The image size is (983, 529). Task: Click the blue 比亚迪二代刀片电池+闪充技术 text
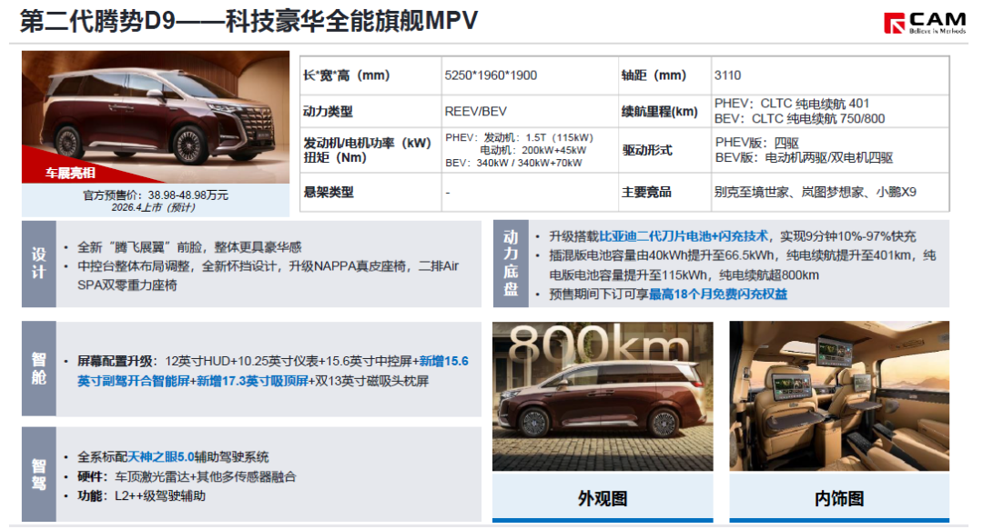point(684,236)
